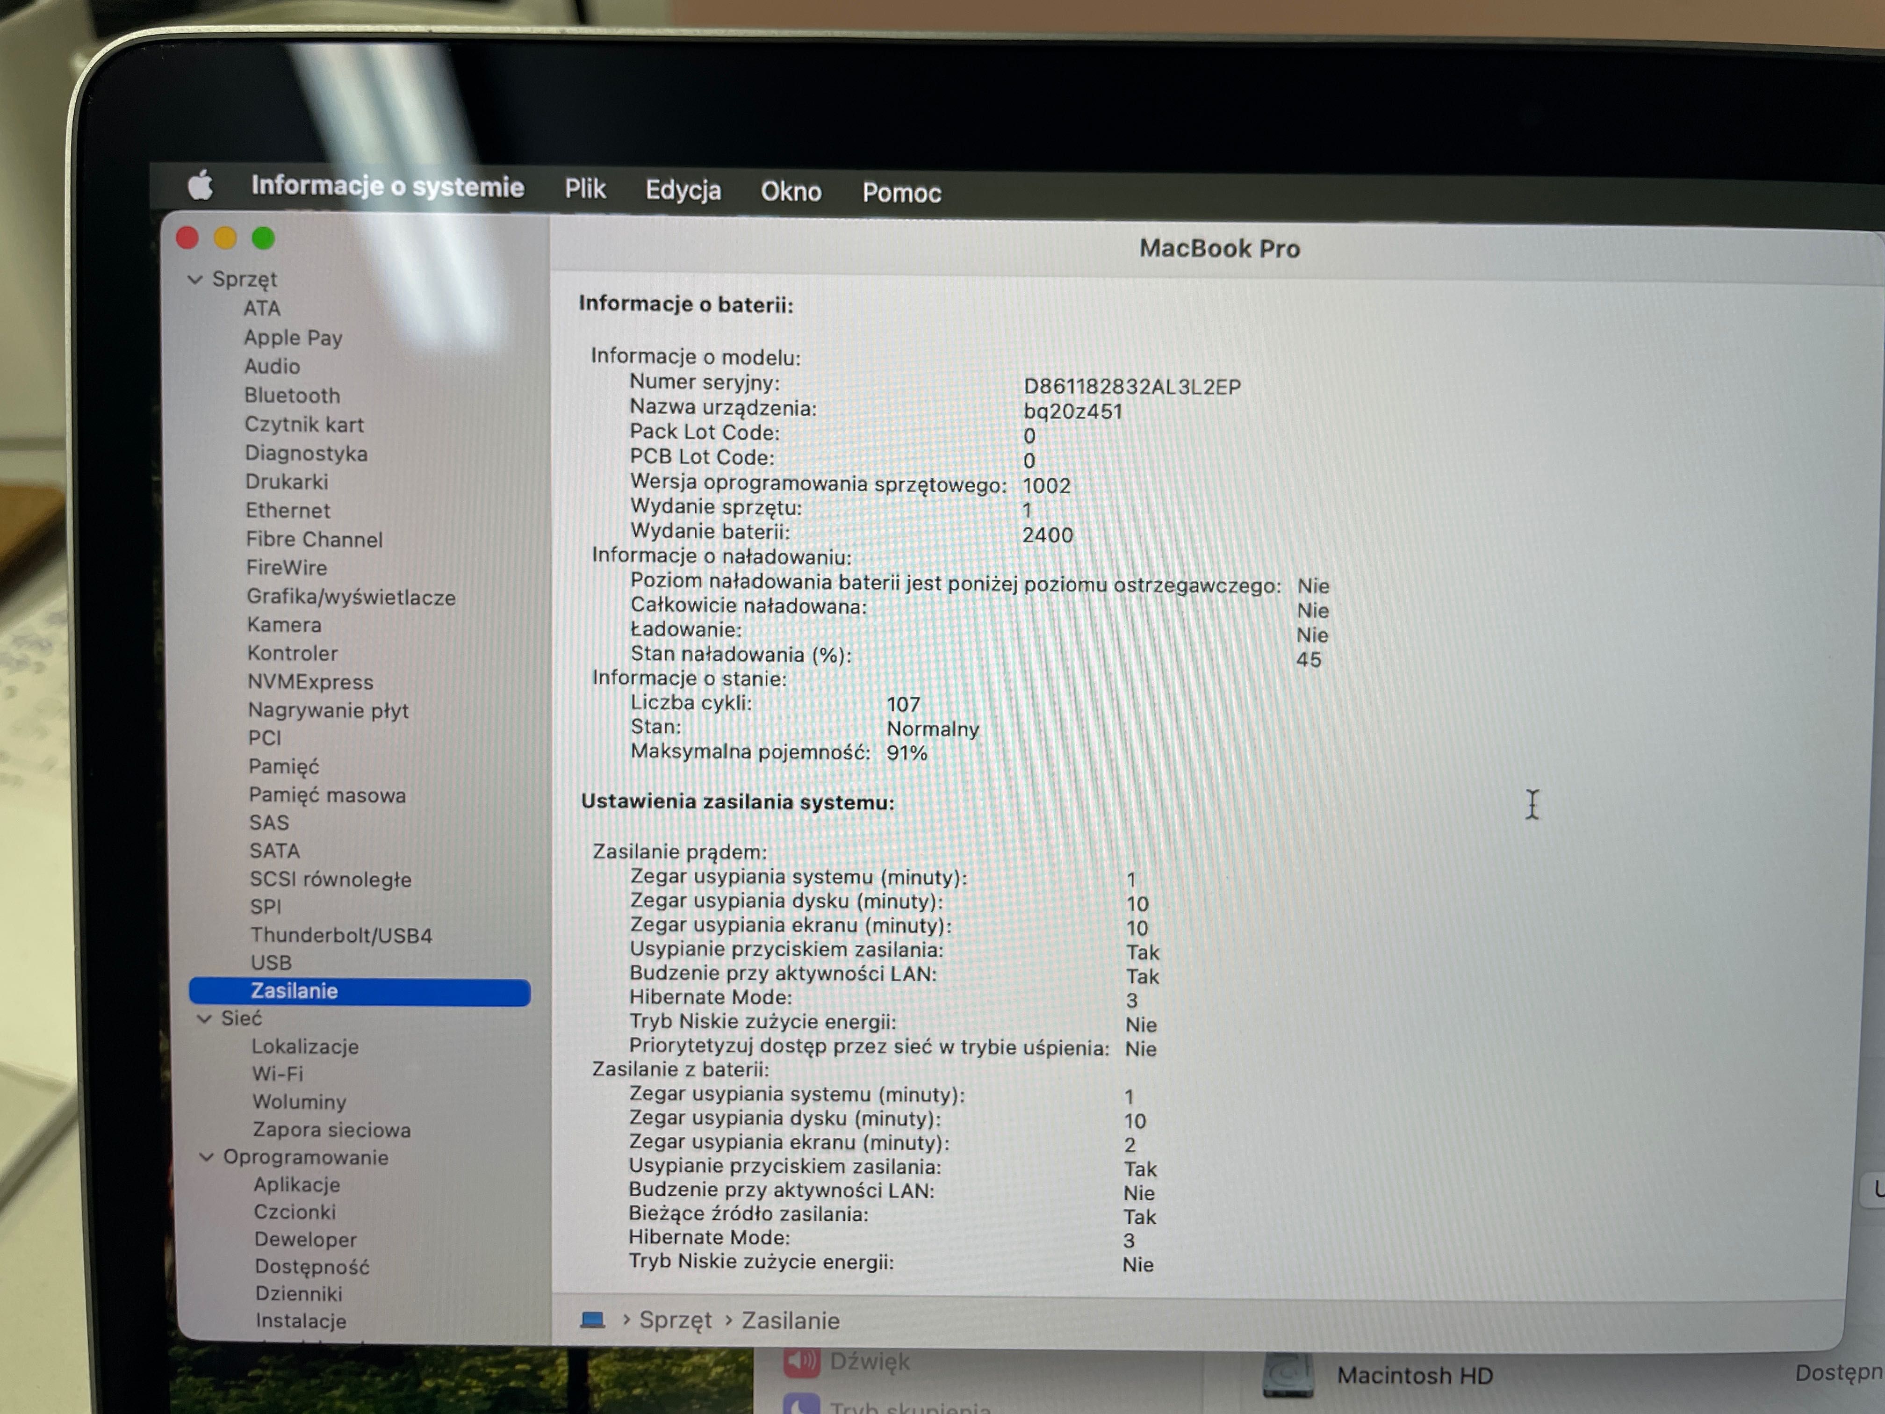This screenshot has width=1885, height=1414.
Task: Select USB in the sidebar
Action: tap(271, 963)
